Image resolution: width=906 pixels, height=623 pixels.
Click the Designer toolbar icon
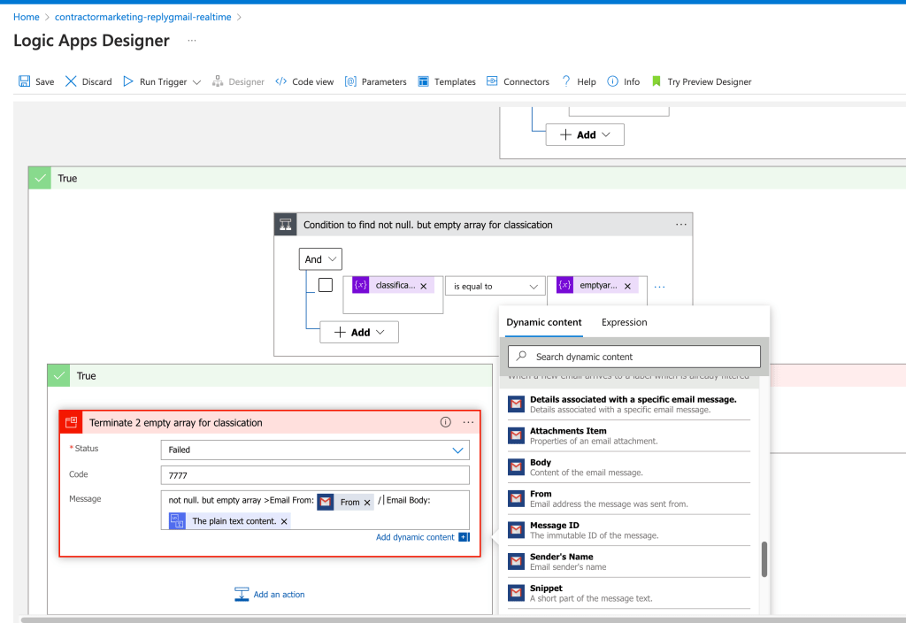click(x=218, y=81)
